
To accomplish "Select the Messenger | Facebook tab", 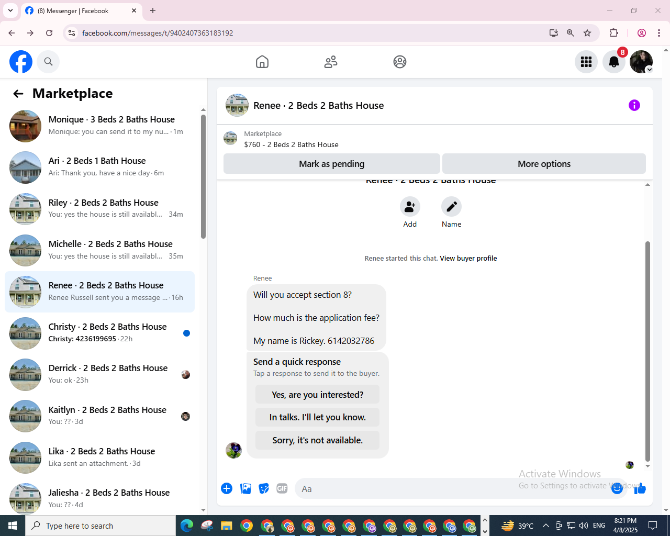I will (81, 10).
